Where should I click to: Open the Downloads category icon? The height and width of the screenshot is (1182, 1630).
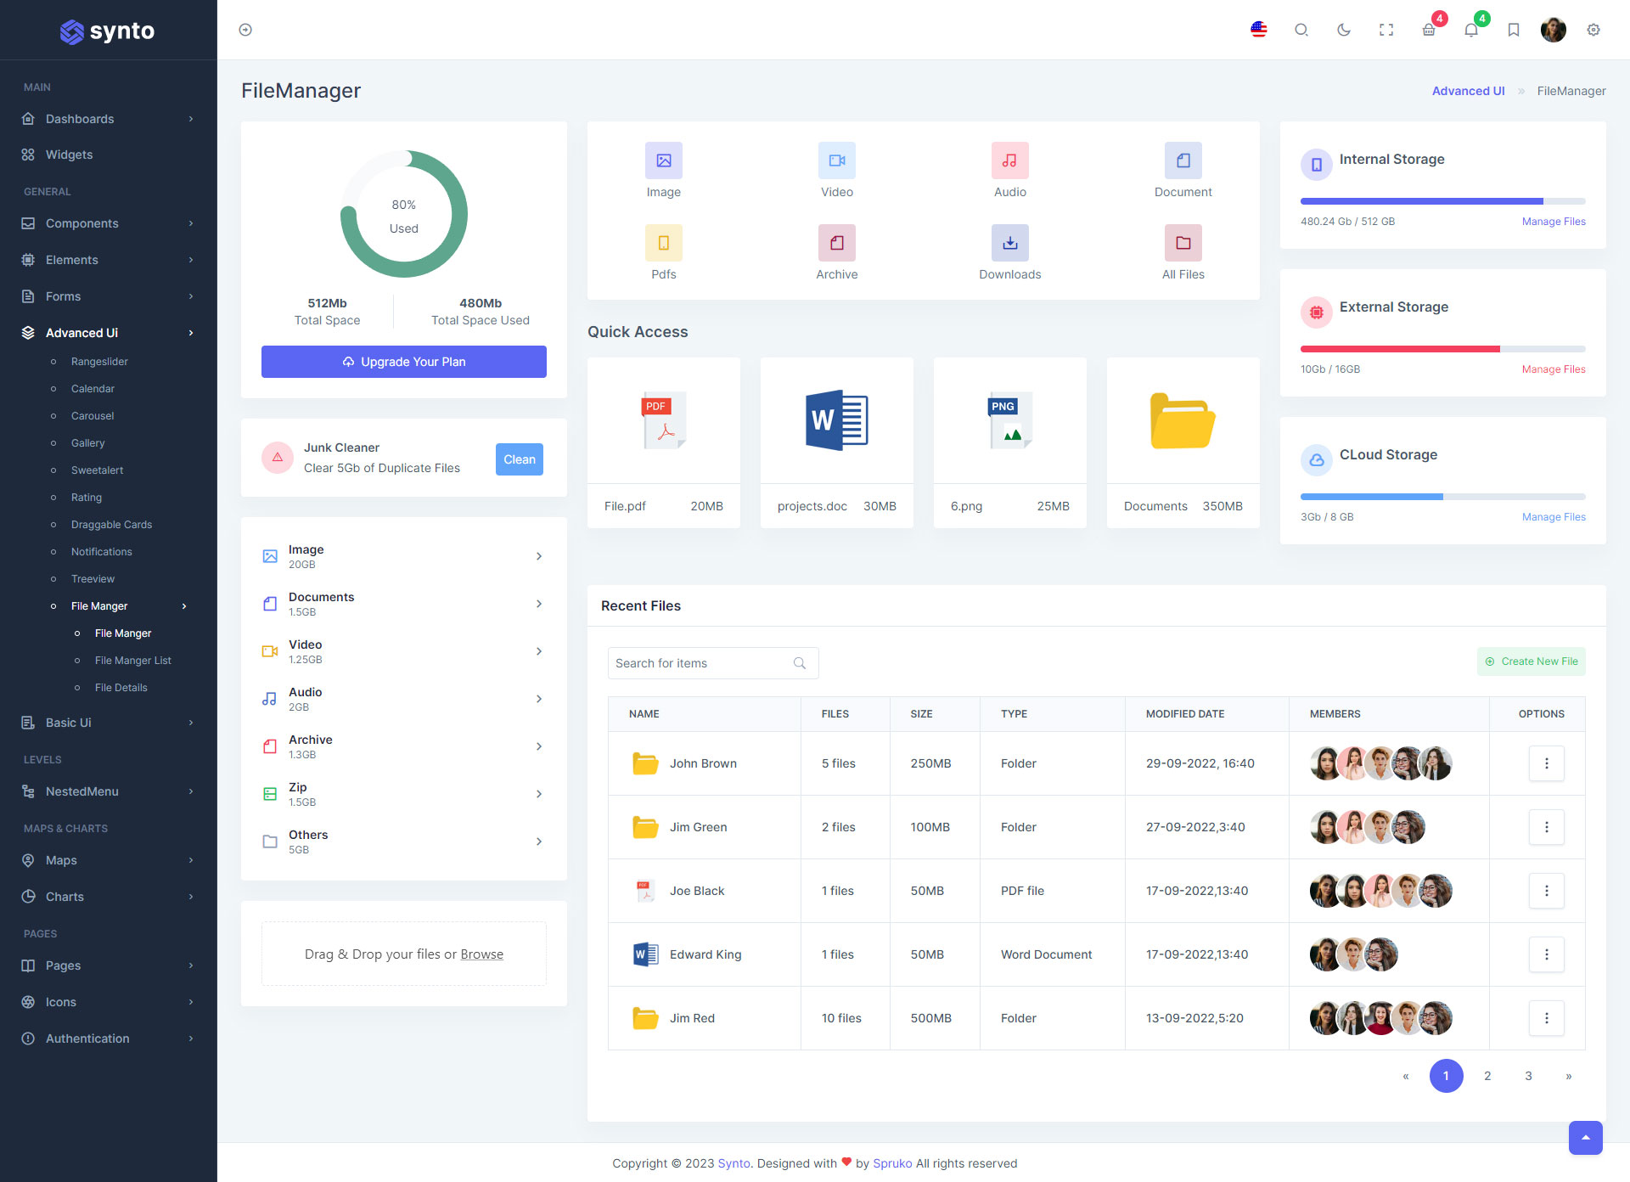[1009, 243]
